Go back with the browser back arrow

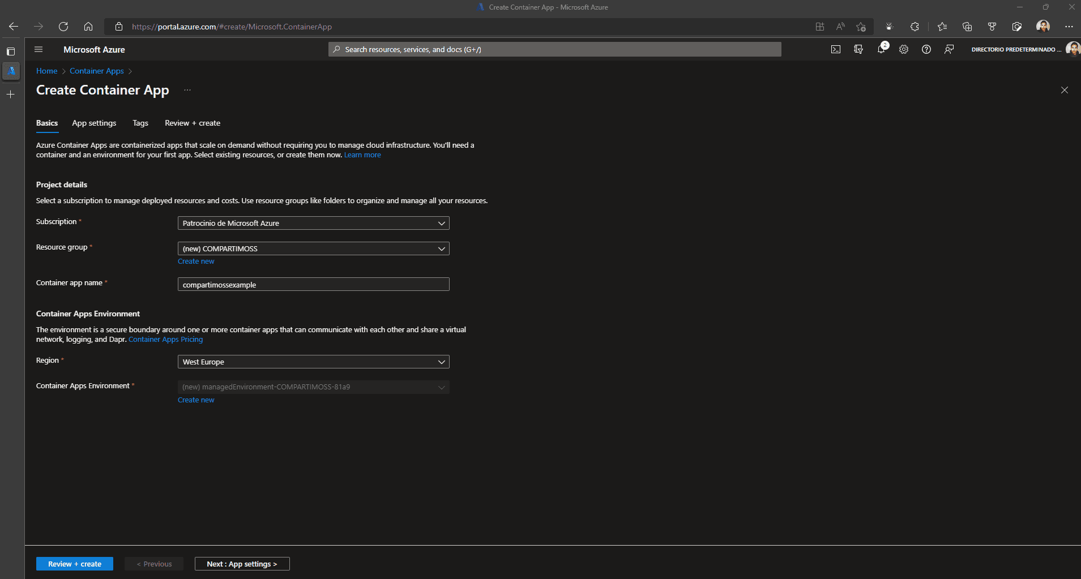tap(14, 27)
